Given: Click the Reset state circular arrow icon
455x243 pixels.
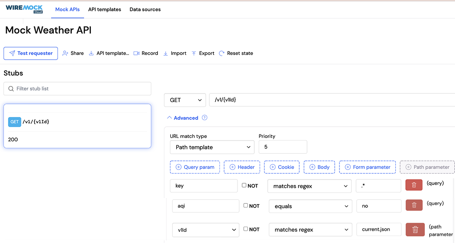Looking at the screenshot, I should (x=222, y=53).
